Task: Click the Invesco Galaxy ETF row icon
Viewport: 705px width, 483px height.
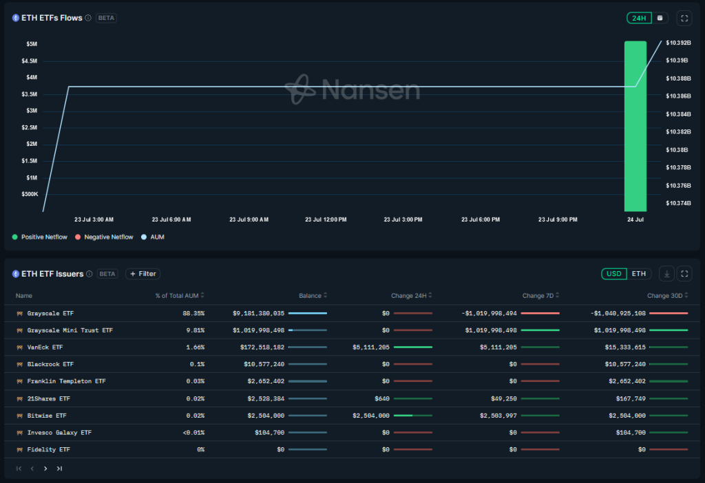Action: click(x=20, y=433)
